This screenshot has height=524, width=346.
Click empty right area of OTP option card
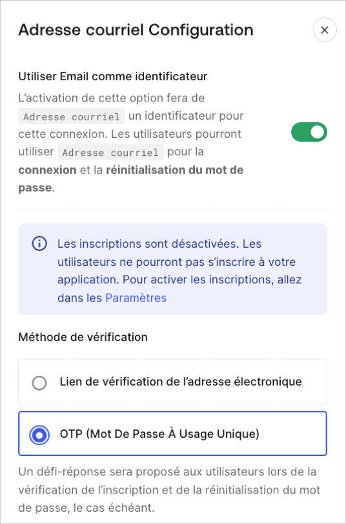292,433
